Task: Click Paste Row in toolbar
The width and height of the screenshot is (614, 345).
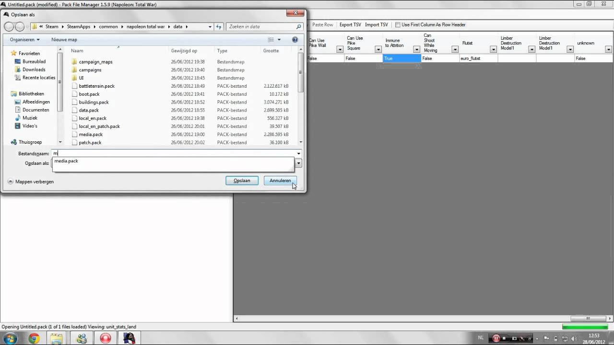Action: click(322, 25)
